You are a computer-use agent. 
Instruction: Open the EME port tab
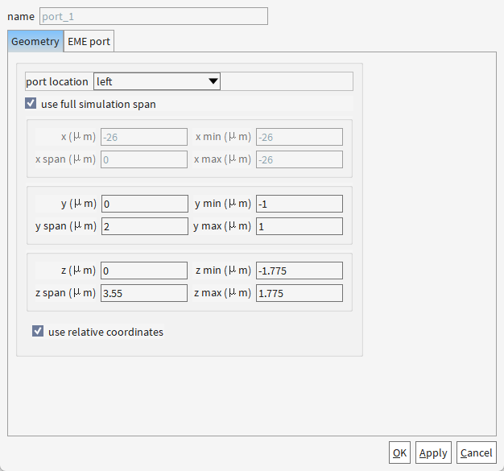[89, 41]
